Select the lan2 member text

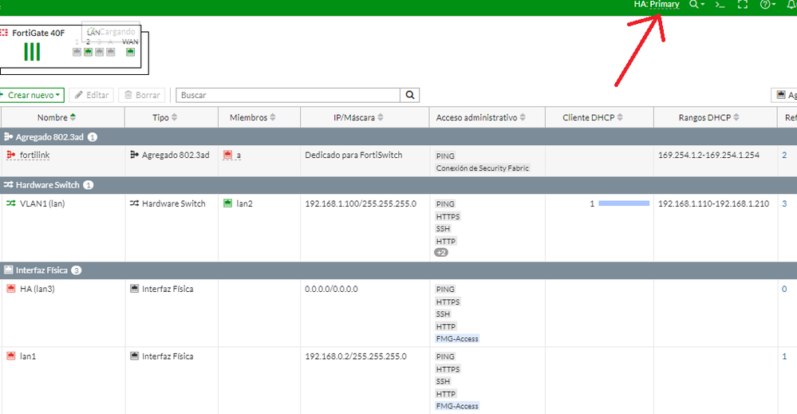[x=244, y=203]
